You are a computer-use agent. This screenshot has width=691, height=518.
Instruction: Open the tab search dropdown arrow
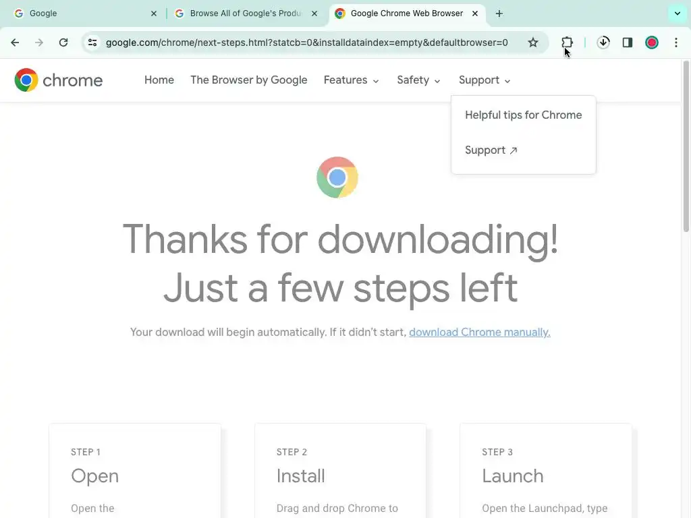point(678,13)
